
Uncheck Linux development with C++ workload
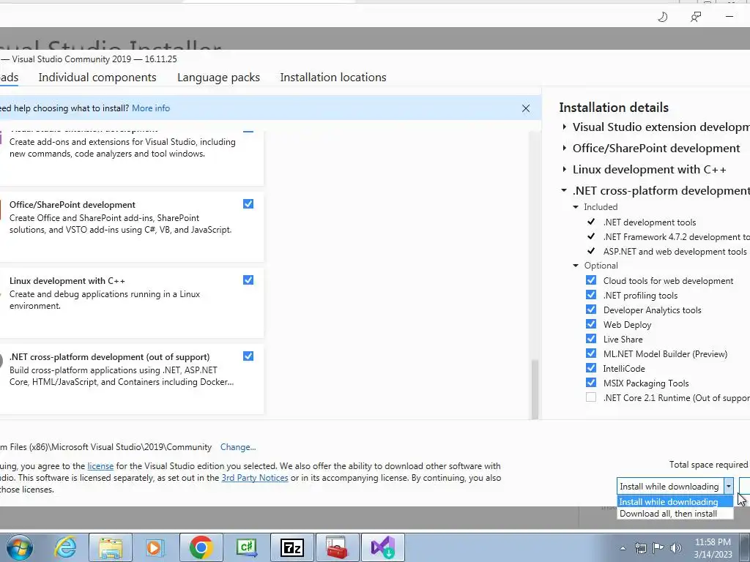point(248,280)
